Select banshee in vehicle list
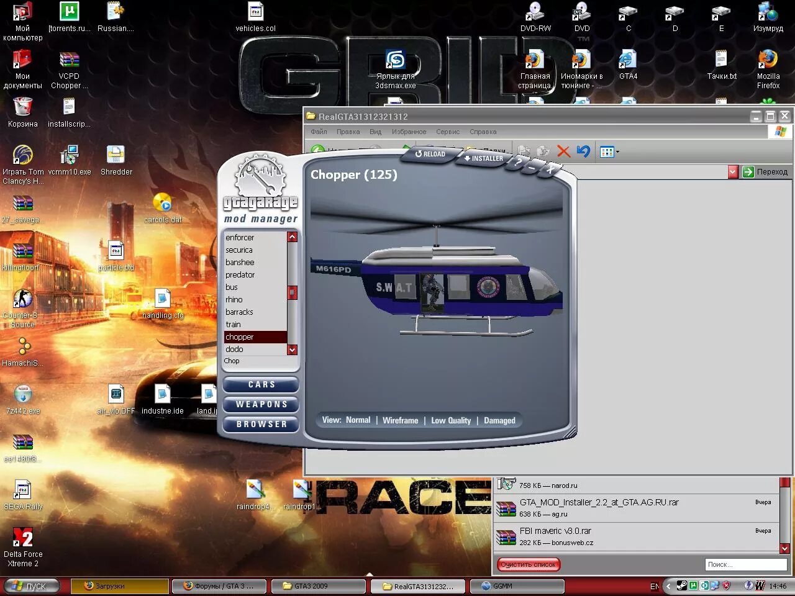 coord(255,263)
